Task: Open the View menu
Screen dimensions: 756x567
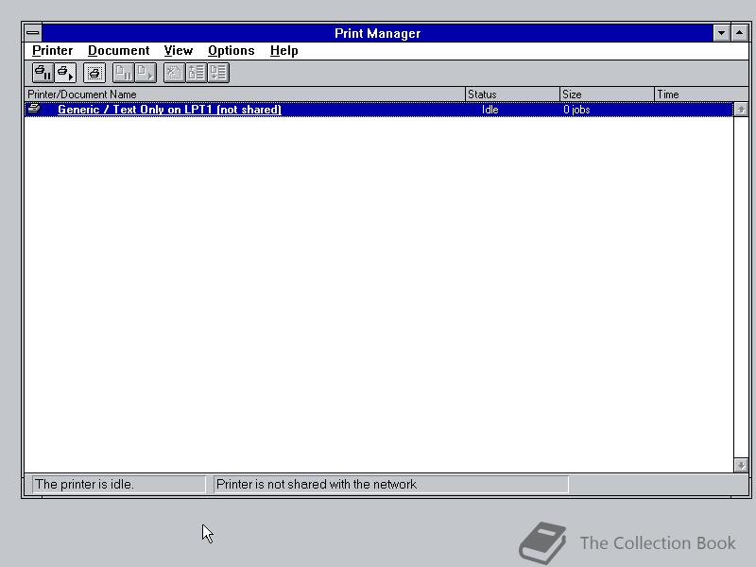Action: [x=179, y=51]
